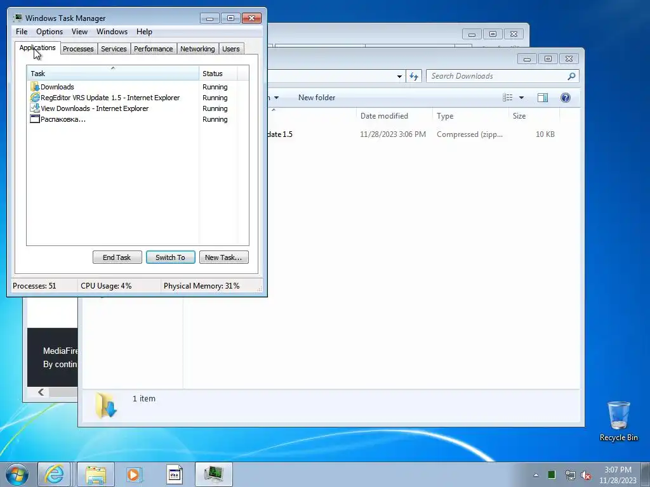The image size is (650, 487).
Task: Open Windows Explorer from the taskbar
Action: 96,474
